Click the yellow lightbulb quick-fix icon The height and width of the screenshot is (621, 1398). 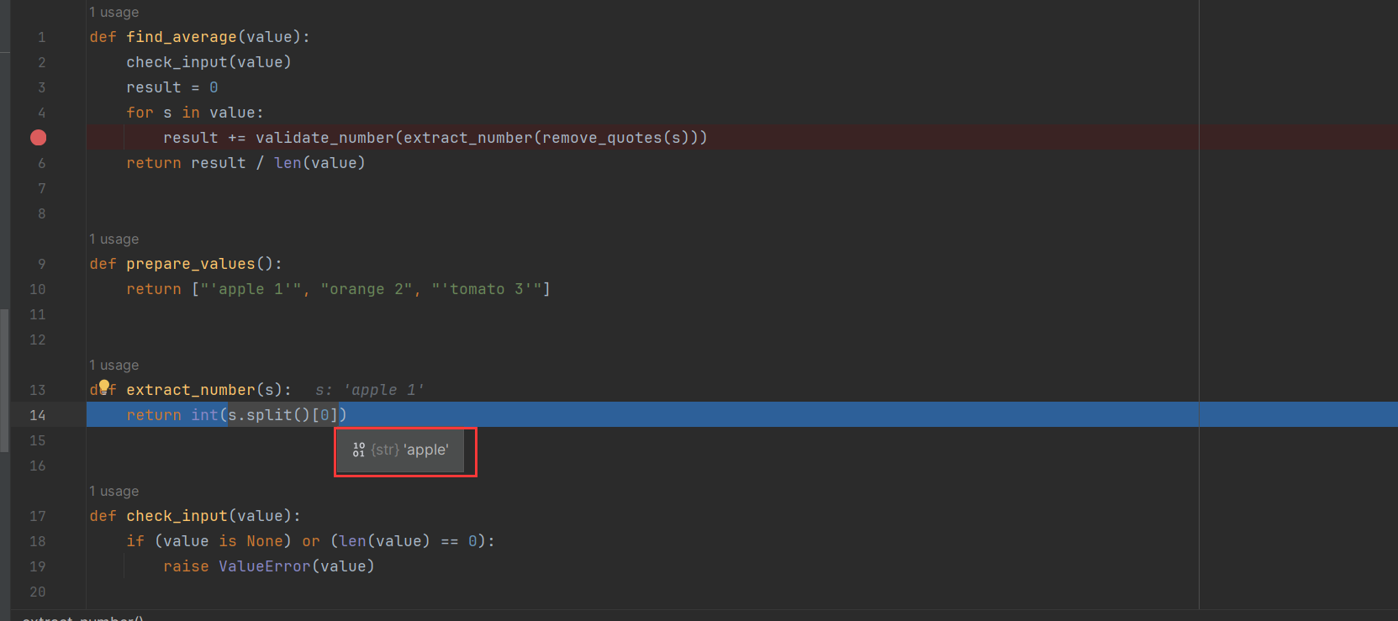[x=105, y=387]
